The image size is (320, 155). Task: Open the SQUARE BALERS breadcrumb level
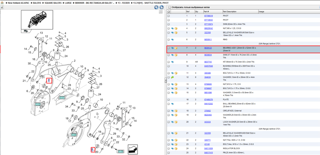click(x=53, y=3)
